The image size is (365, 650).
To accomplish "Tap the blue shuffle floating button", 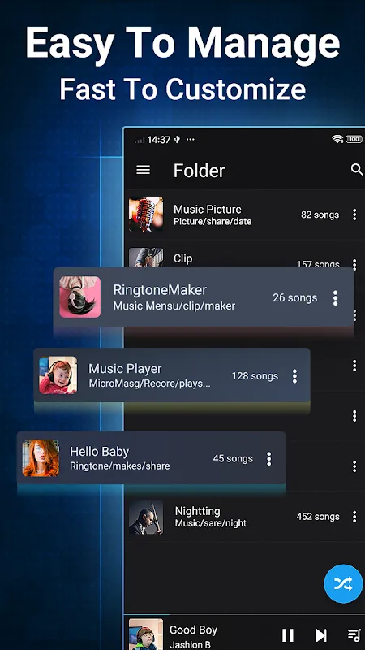I will [x=343, y=583].
